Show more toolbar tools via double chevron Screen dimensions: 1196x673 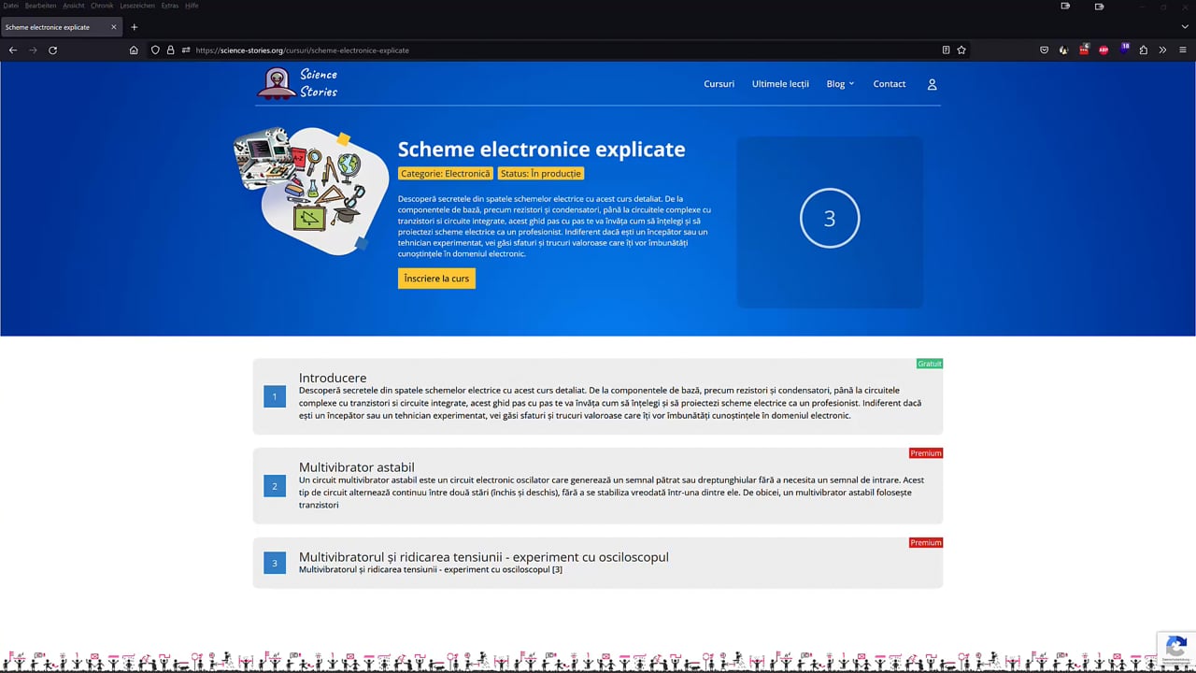click(x=1162, y=50)
